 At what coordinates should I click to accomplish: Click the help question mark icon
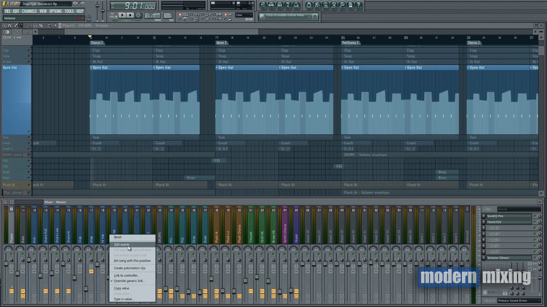click(x=358, y=5)
